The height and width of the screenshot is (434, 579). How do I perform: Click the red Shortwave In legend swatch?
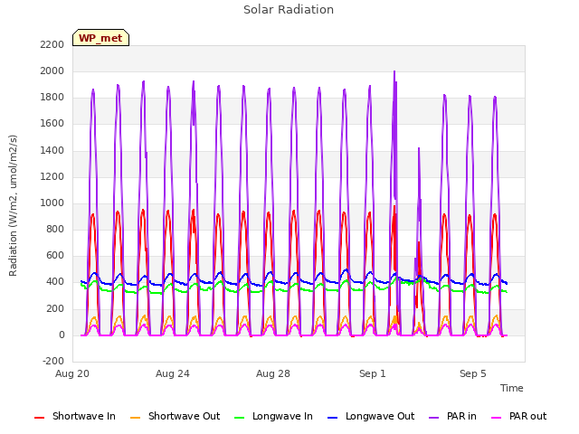tap(39, 418)
